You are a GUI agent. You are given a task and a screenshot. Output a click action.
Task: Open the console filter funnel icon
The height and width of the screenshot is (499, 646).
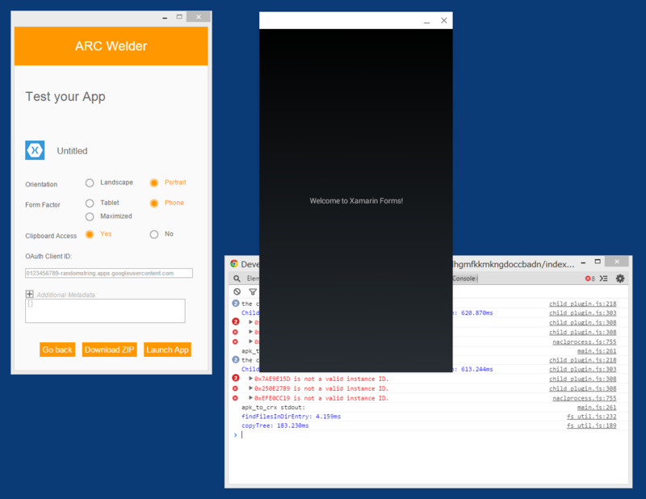[253, 291]
